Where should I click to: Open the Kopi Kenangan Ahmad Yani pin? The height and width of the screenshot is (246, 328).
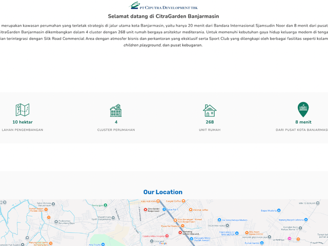(175, 220)
